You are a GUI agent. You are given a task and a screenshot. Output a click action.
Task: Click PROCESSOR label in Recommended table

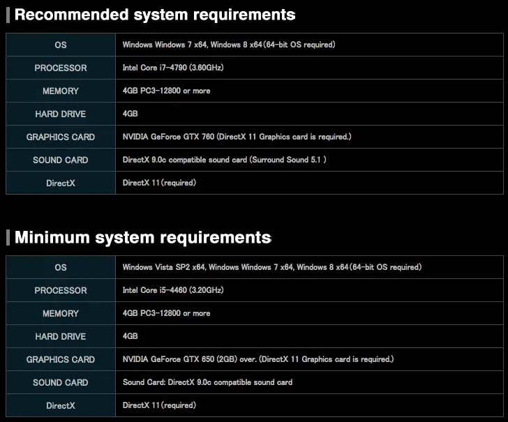coord(61,68)
